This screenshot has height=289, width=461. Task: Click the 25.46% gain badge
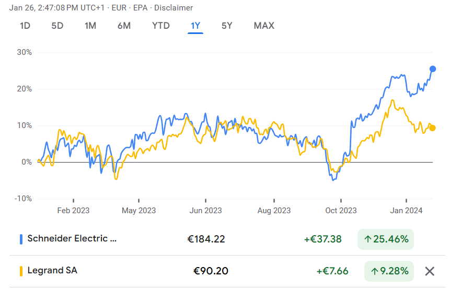coord(385,239)
